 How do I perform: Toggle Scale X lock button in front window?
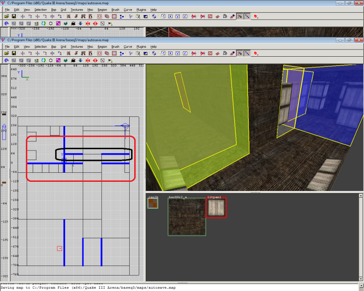click(x=170, y=53)
